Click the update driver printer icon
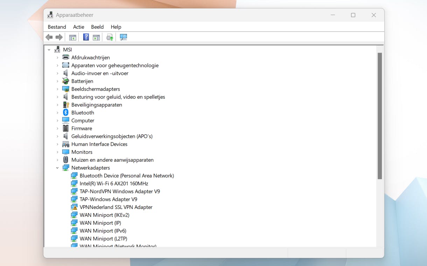Image resolution: width=427 pixels, height=266 pixels. coord(110,37)
